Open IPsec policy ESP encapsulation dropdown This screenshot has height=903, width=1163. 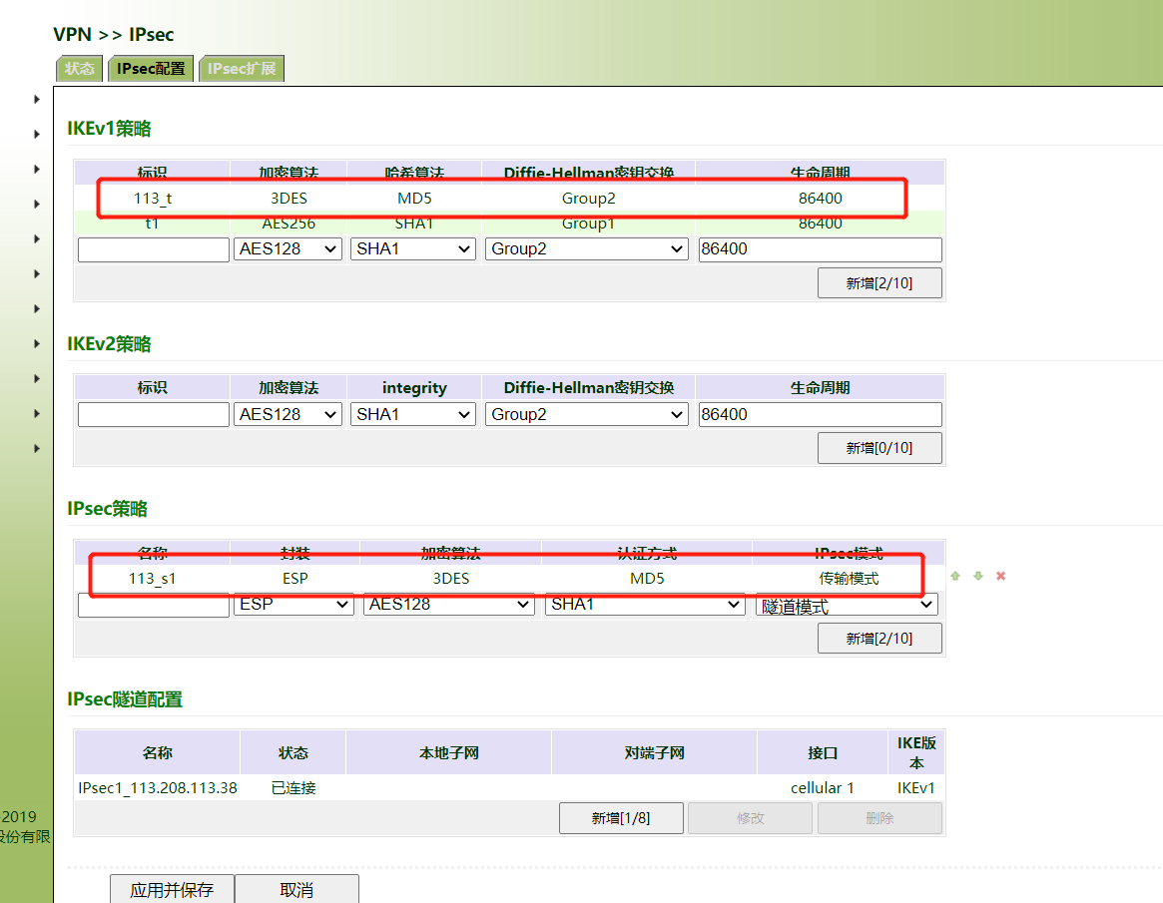pyautogui.click(x=294, y=605)
